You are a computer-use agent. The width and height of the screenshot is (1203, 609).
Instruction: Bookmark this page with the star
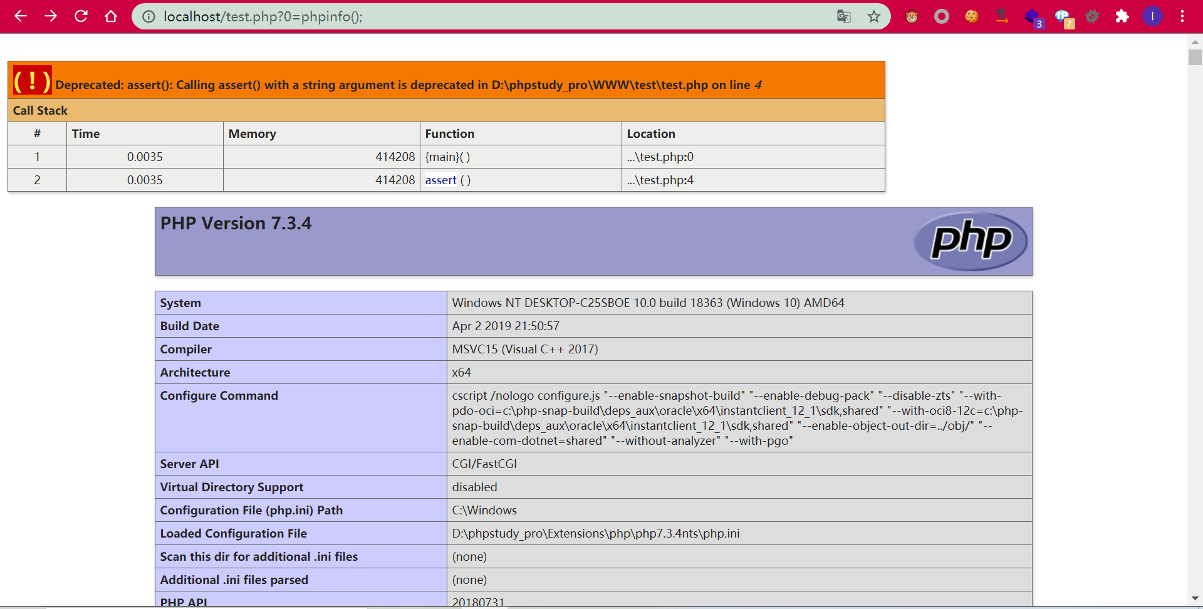tap(874, 17)
